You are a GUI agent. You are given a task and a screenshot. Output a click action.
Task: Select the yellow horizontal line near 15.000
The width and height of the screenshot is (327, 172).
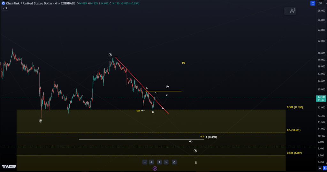coord(163,91)
